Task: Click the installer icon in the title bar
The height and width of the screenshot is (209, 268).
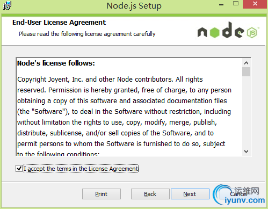Action: [x=7, y=5]
